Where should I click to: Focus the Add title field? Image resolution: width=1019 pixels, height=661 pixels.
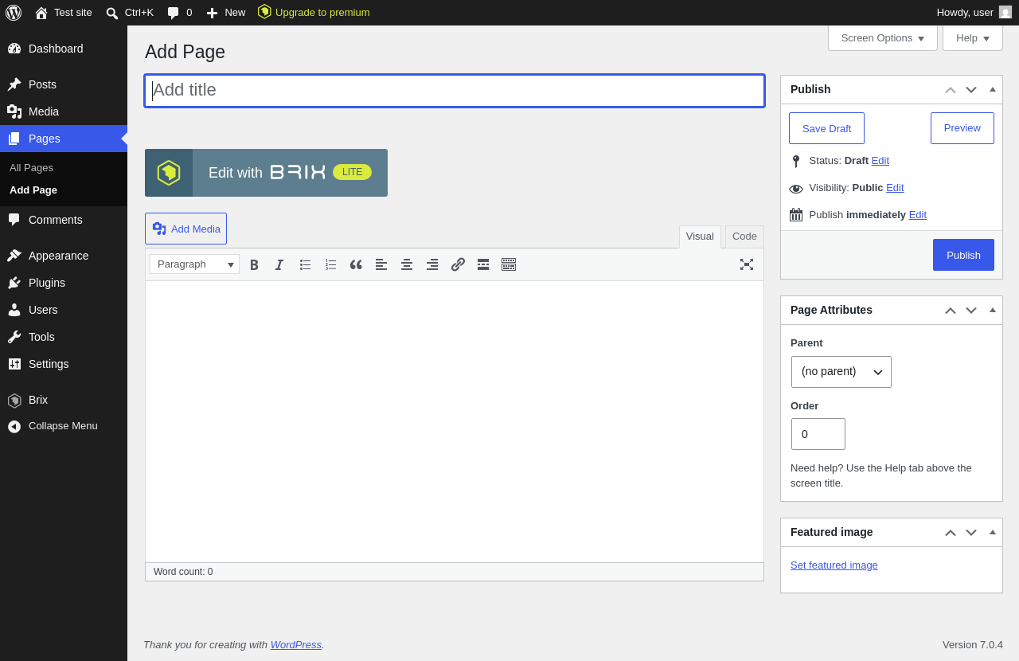click(455, 91)
